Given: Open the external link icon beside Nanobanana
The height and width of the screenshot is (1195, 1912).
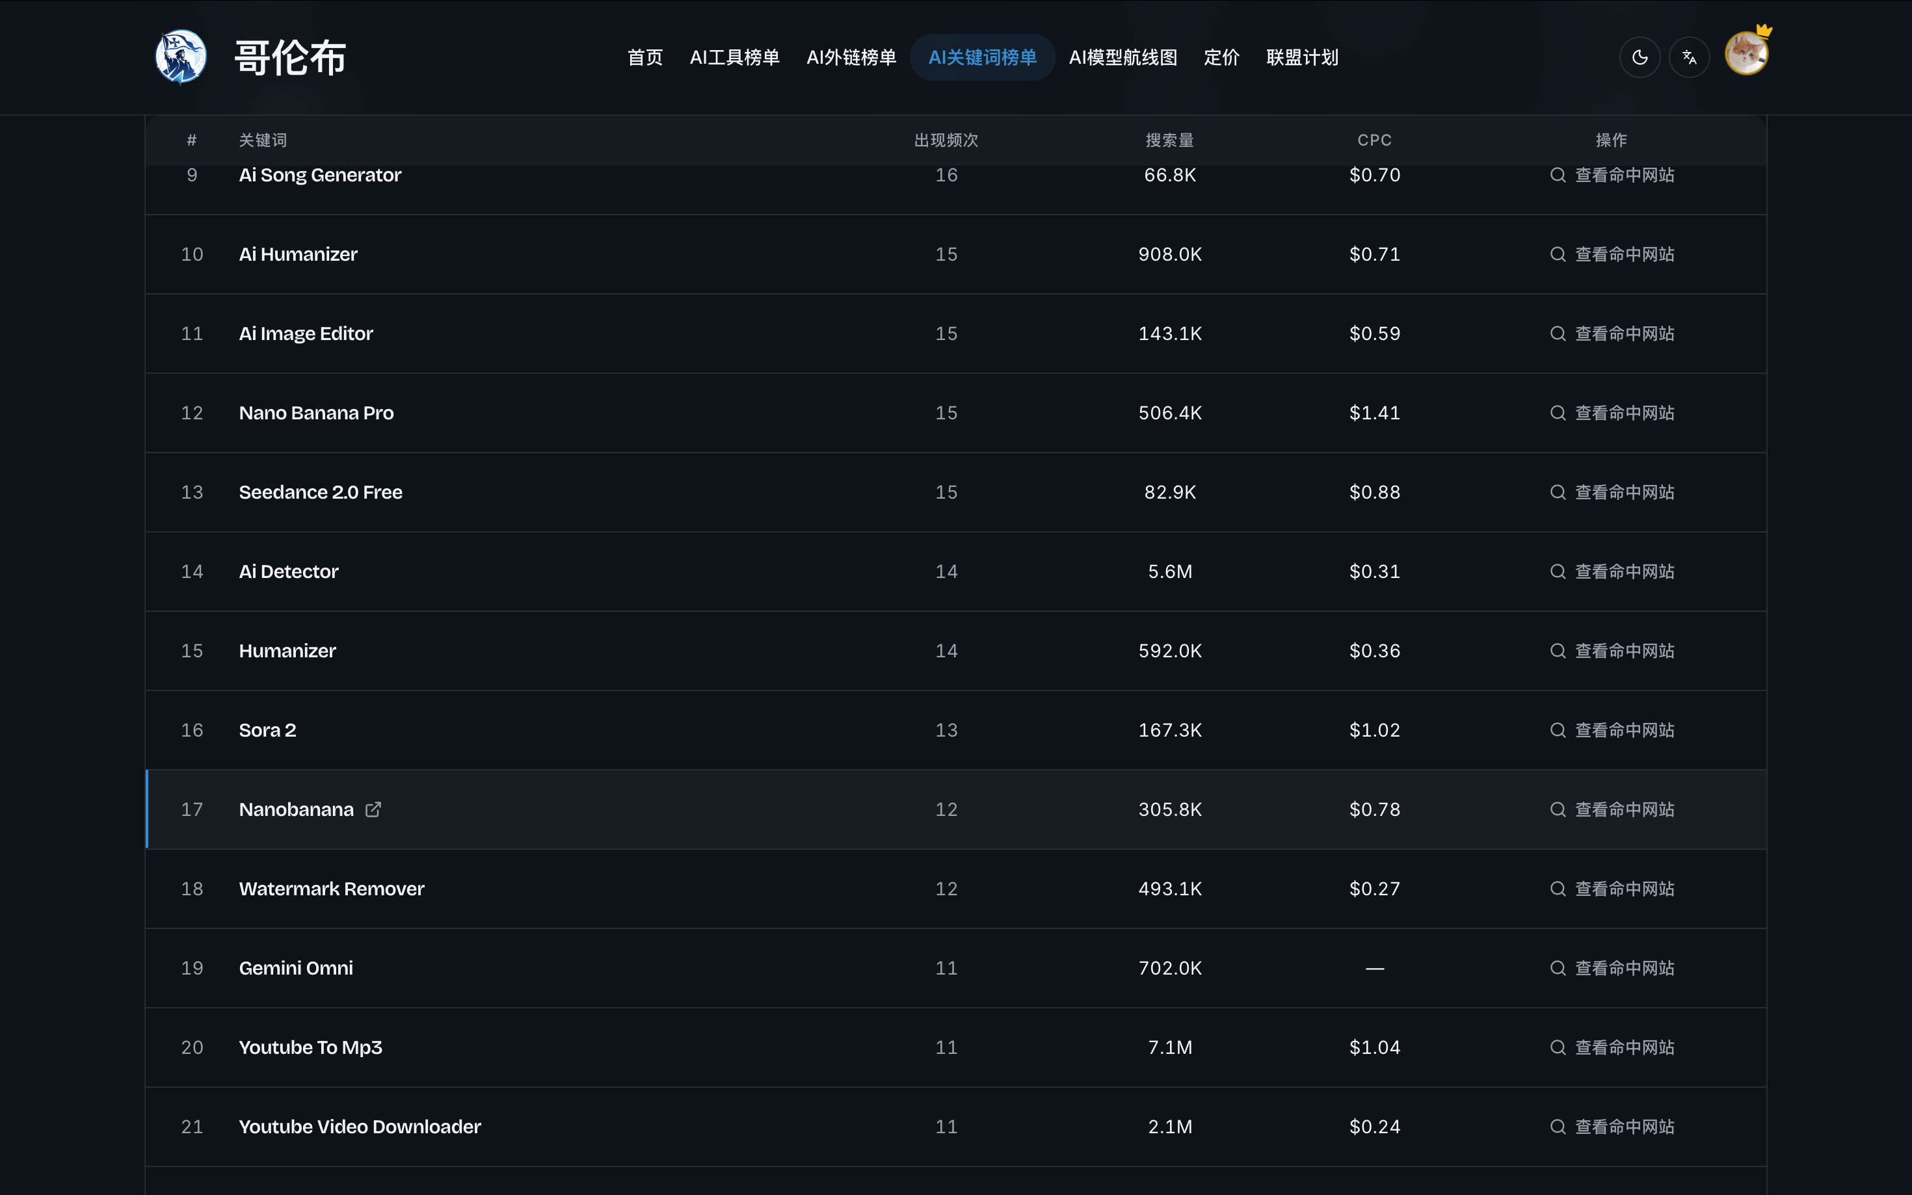Looking at the screenshot, I should [373, 809].
